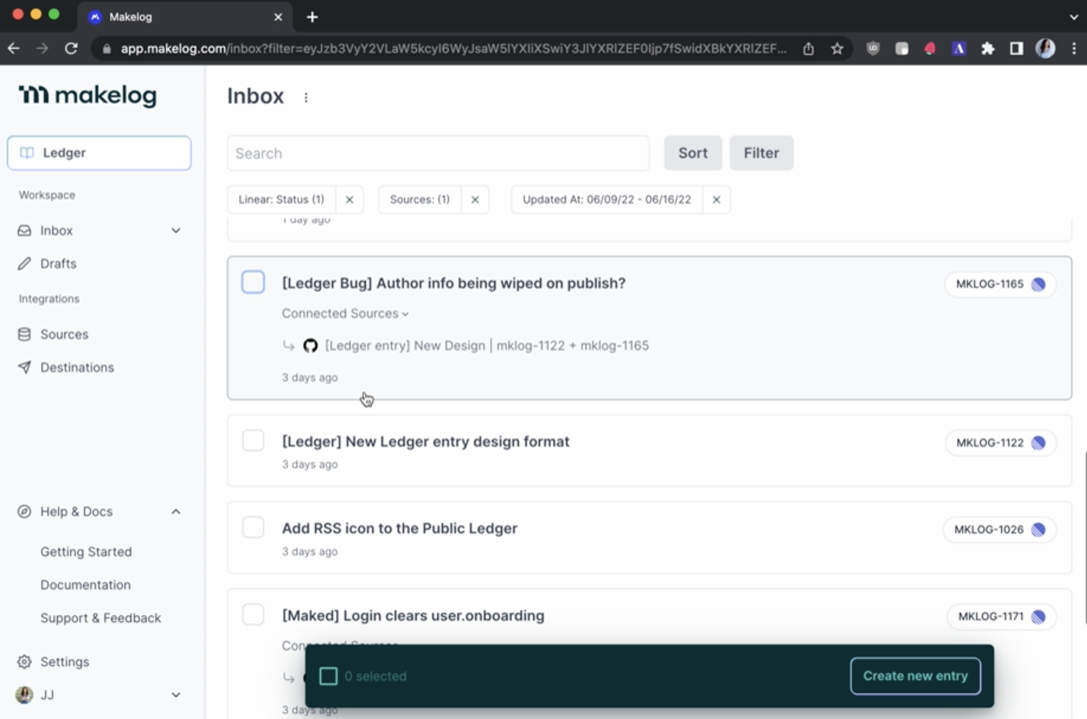
Task: Collapse the Connected Sources dropdown
Action: (345, 314)
